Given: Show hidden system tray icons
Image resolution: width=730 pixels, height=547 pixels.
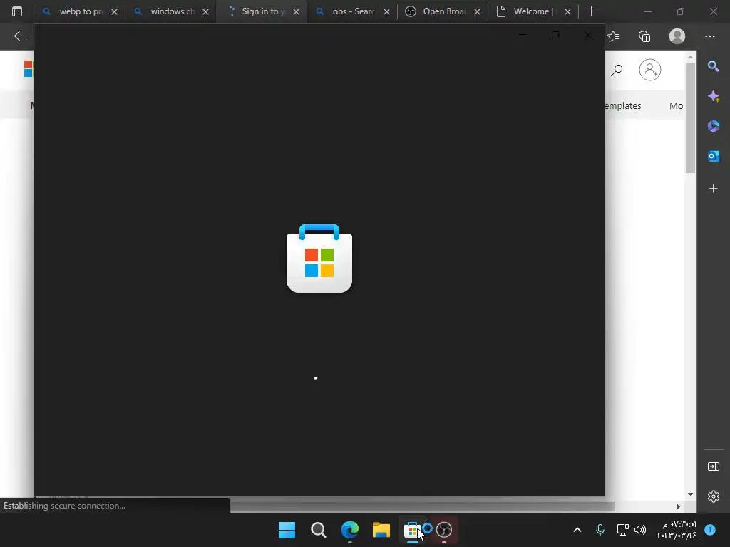Looking at the screenshot, I should 577,530.
